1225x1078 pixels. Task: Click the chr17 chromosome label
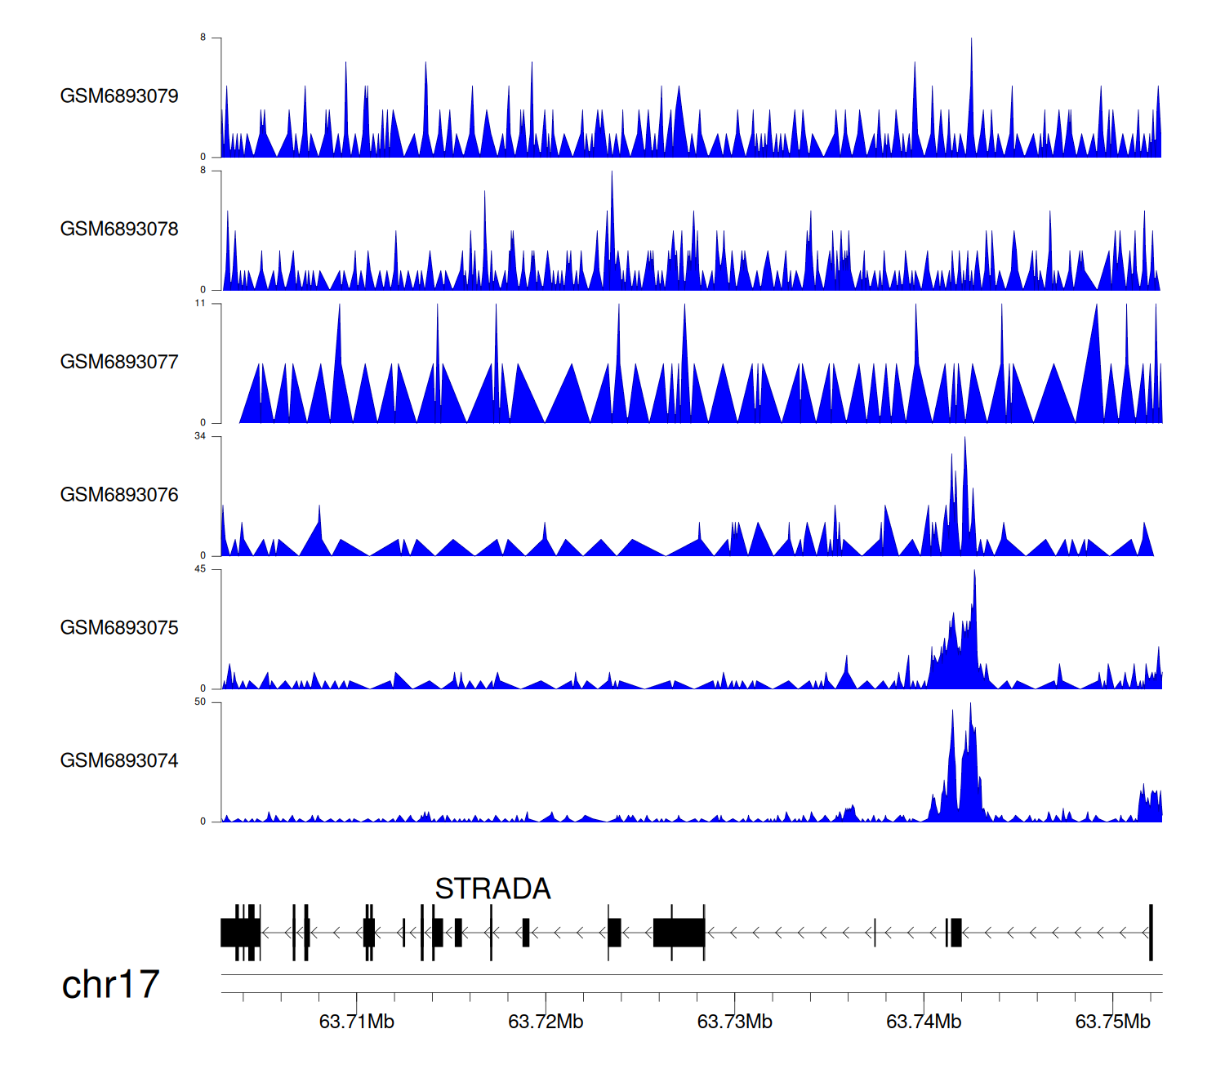[110, 984]
